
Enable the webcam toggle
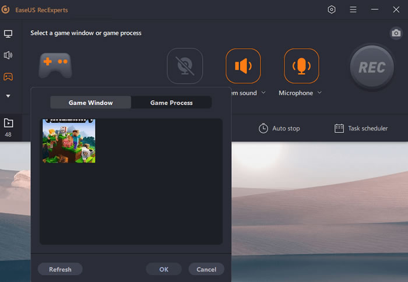click(185, 66)
